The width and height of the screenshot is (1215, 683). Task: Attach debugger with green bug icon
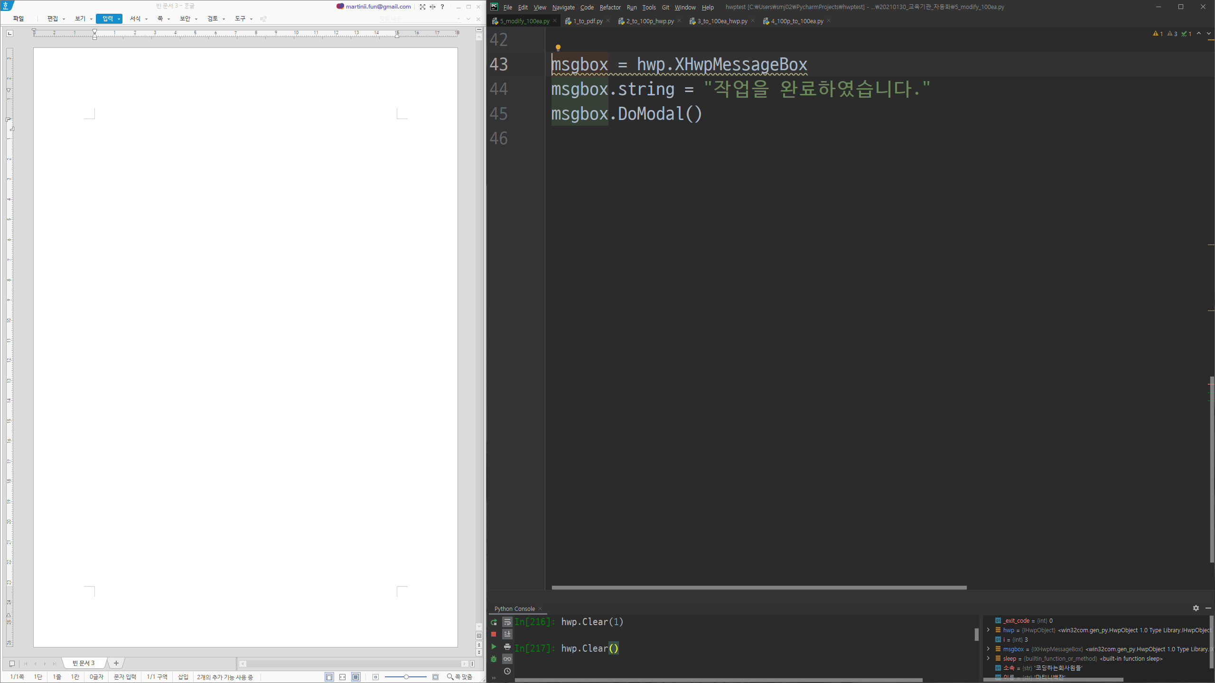tap(494, 659)
